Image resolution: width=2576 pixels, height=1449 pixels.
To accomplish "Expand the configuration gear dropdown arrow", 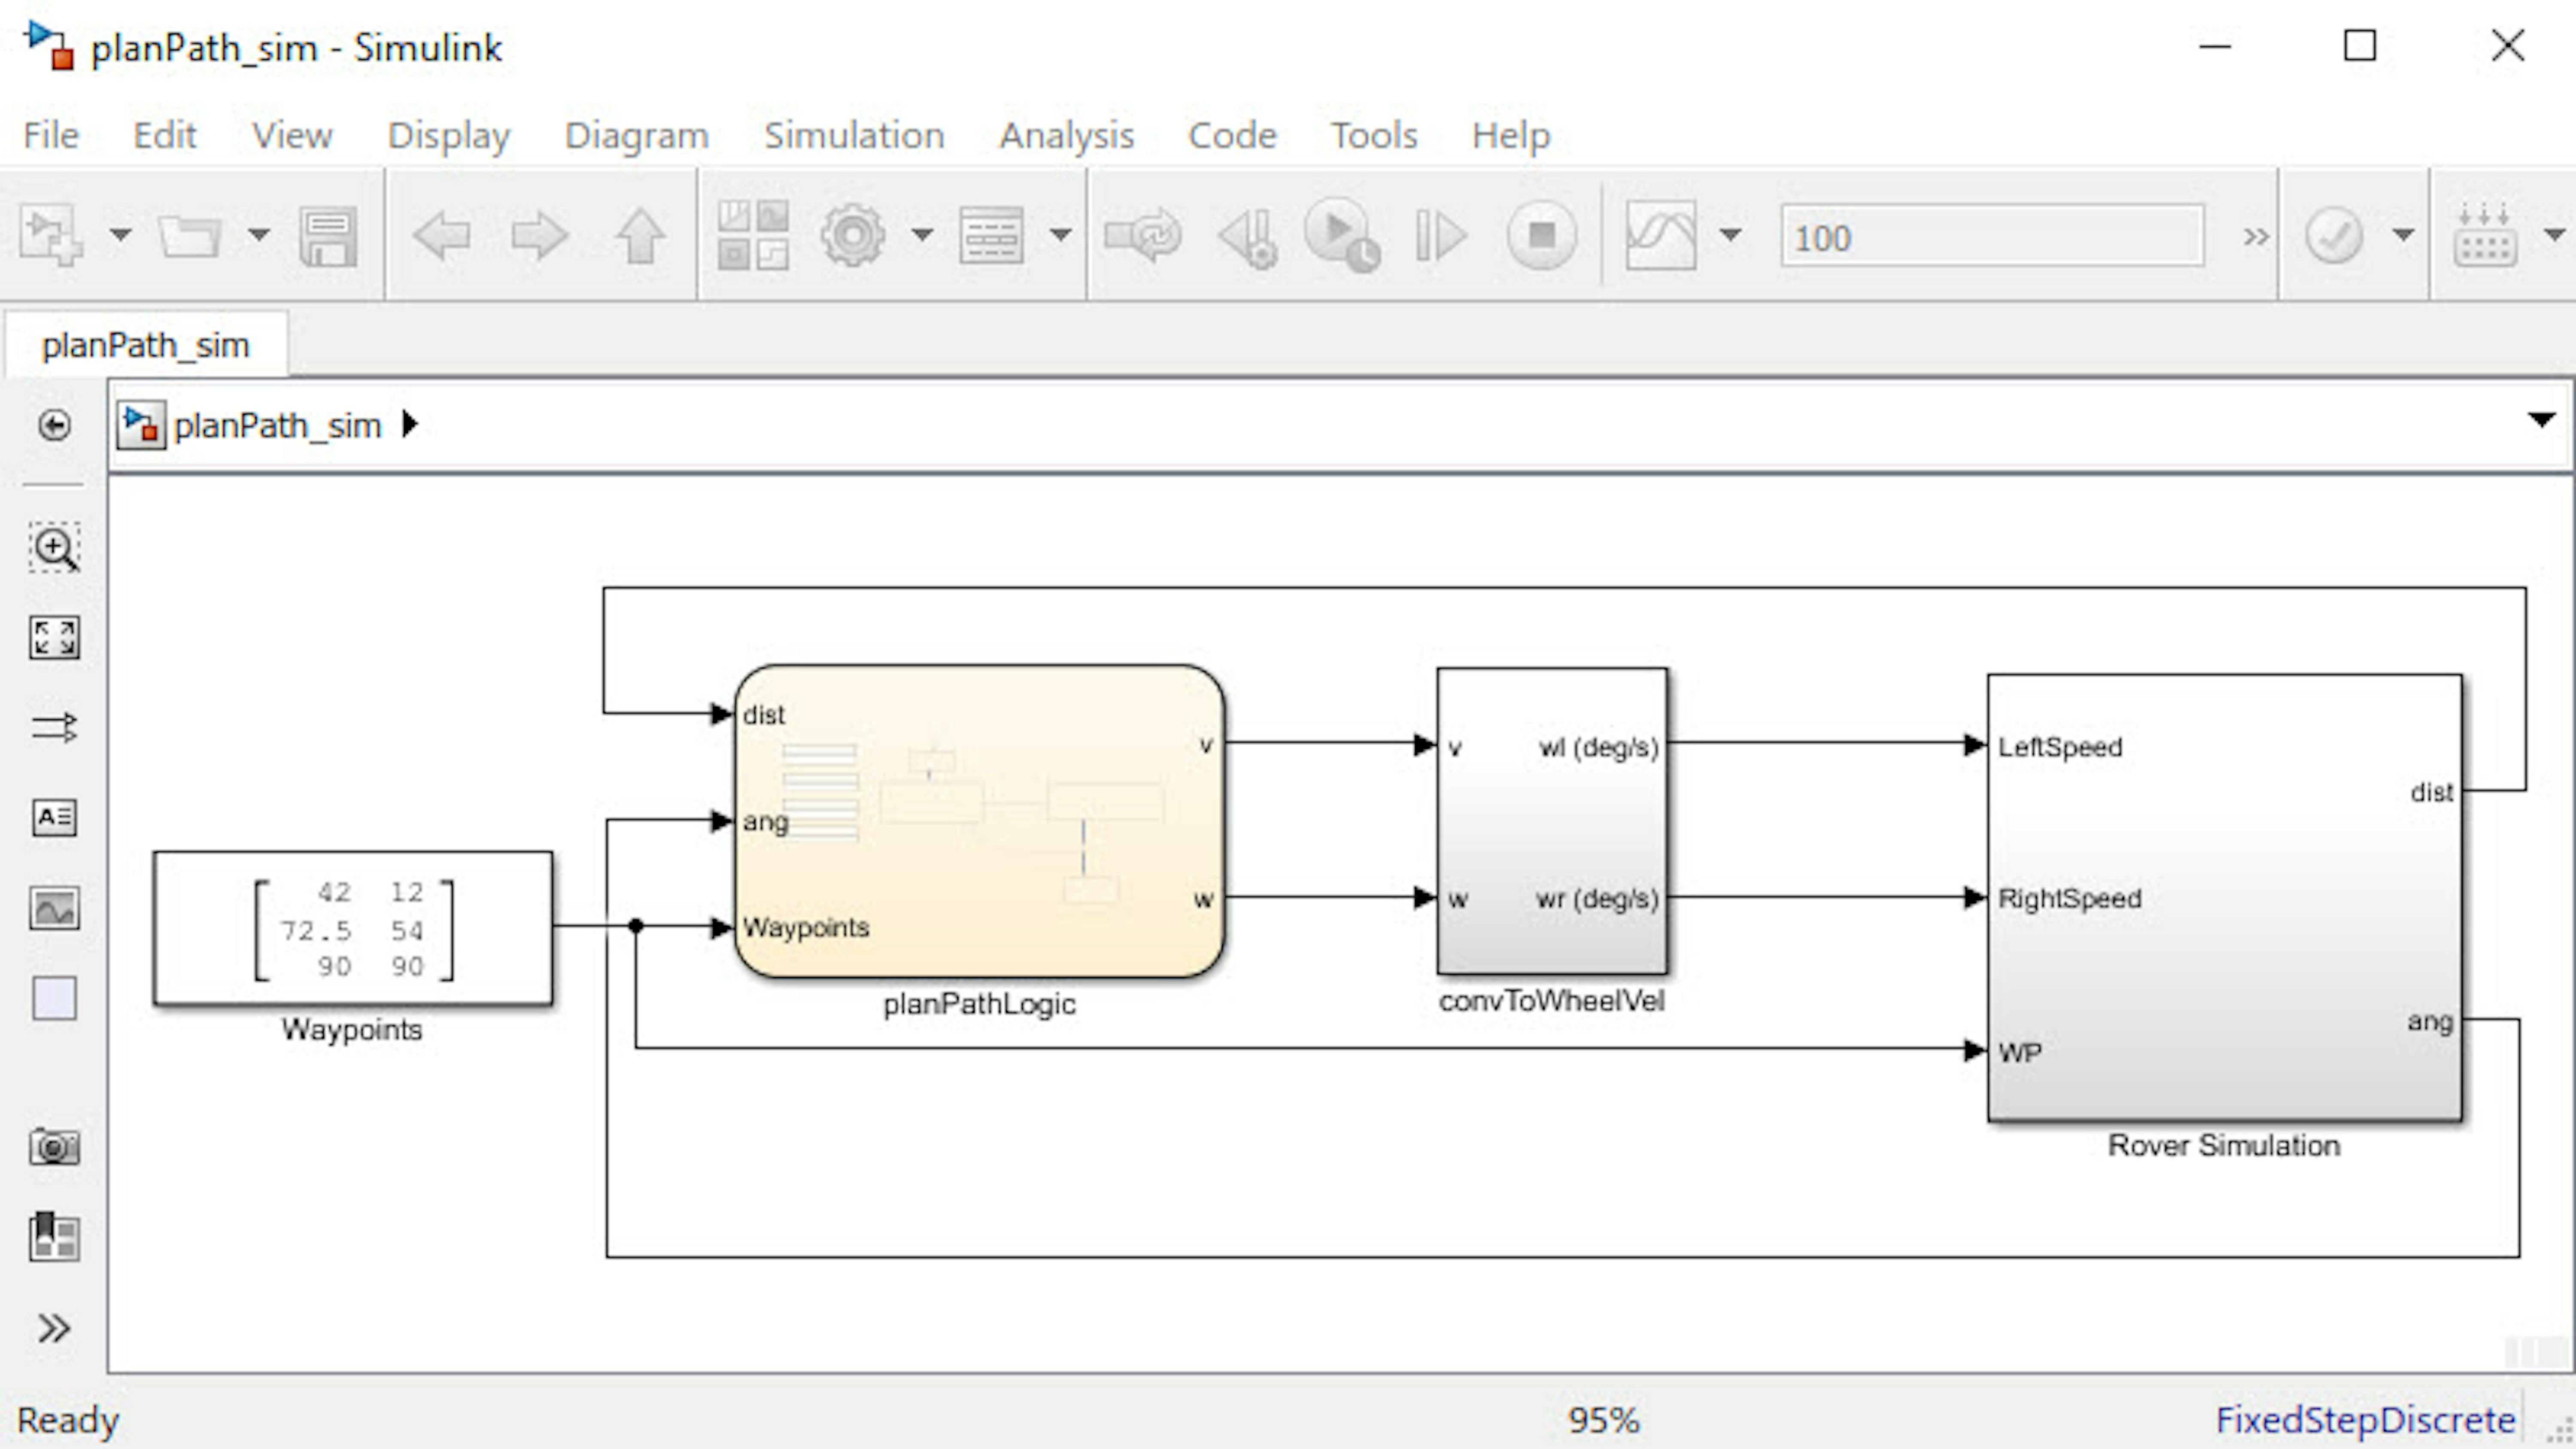I will 922,236.
